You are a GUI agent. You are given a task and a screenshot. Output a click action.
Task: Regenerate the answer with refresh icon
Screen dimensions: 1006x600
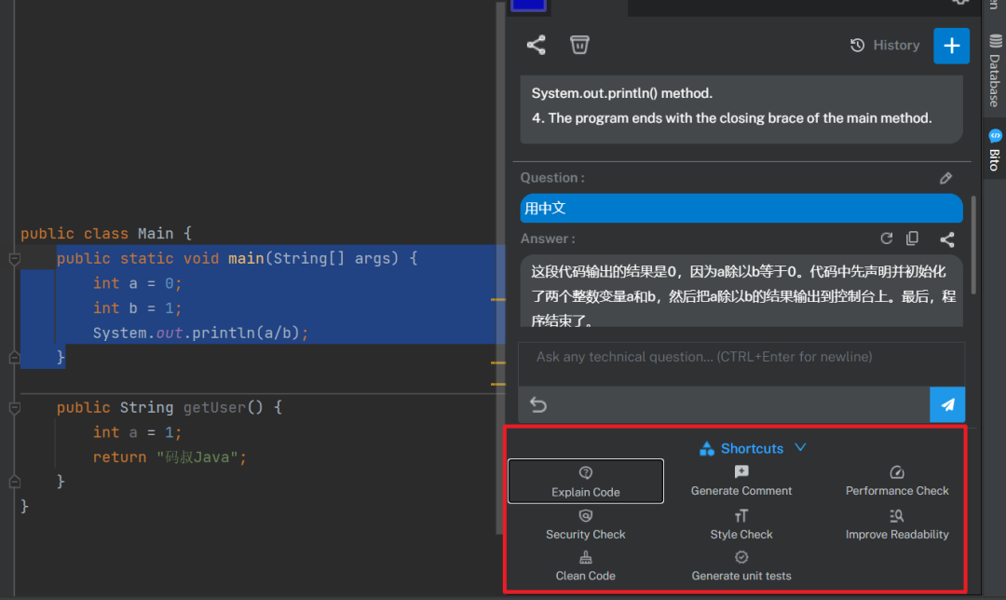pos(886,239)
